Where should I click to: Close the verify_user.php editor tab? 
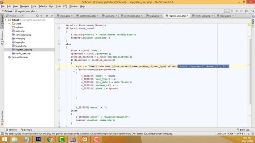[x=212, y=16]
